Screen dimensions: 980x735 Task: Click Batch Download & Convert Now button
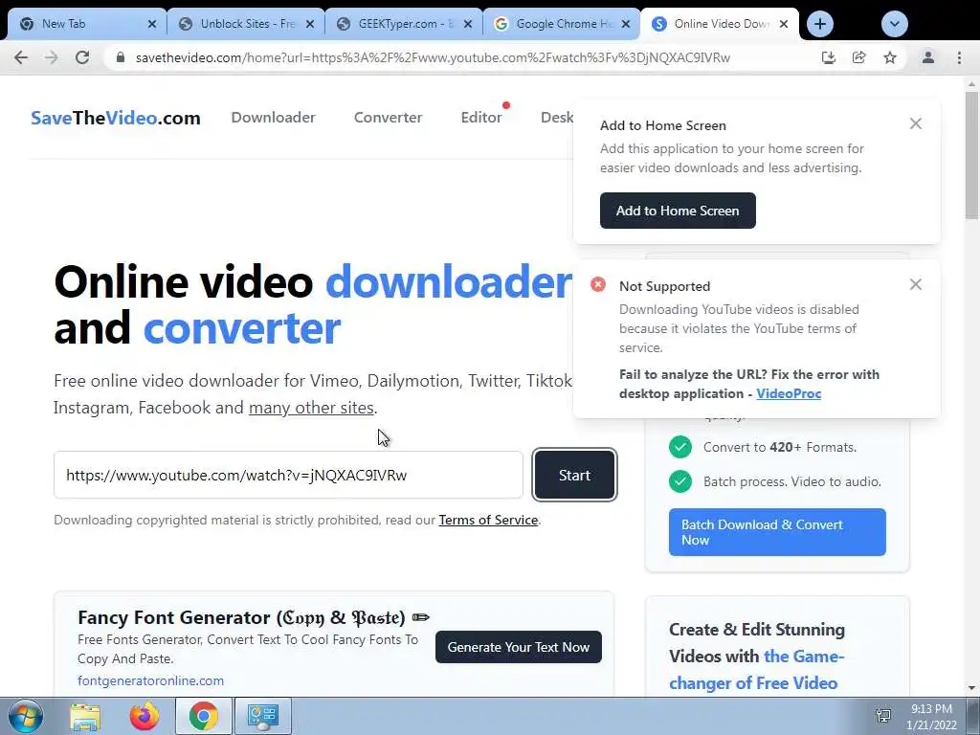[777, 532]
